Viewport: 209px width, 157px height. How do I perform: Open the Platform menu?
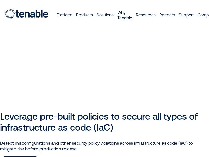pyautogui.click(x=65, y=15)
